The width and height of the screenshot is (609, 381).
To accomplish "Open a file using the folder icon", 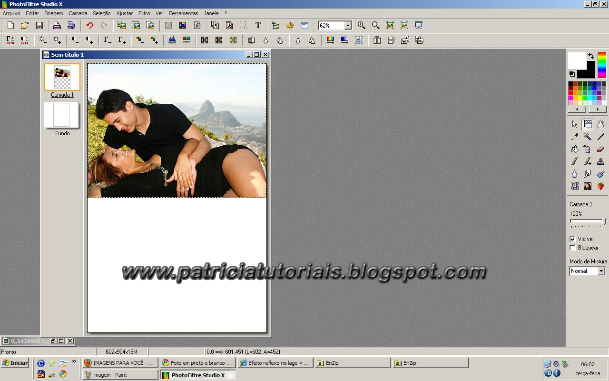I will [25, 25].
